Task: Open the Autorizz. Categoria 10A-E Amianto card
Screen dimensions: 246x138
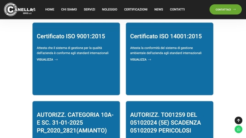Action: (x=76, y=123)
